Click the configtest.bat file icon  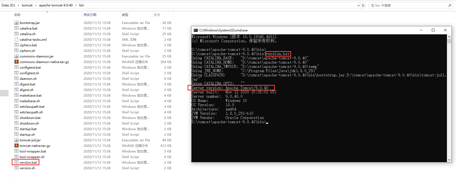click(16, 67)
